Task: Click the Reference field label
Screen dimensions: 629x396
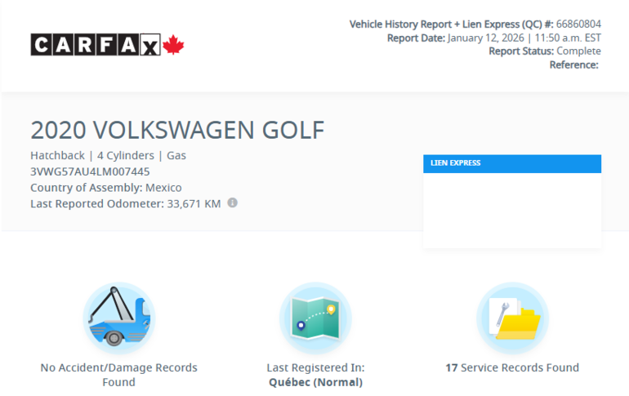Action: (573, 65)
